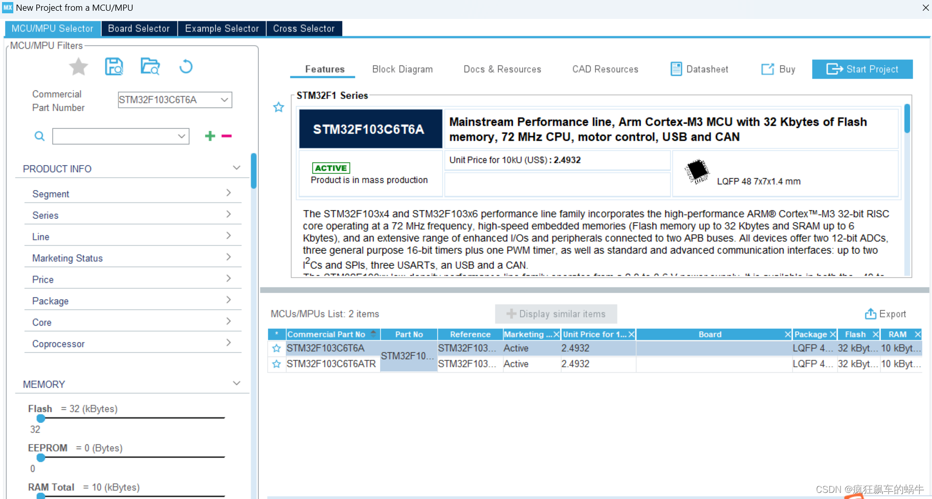Open the Commercial Part Number dropdown

(224, 100)
